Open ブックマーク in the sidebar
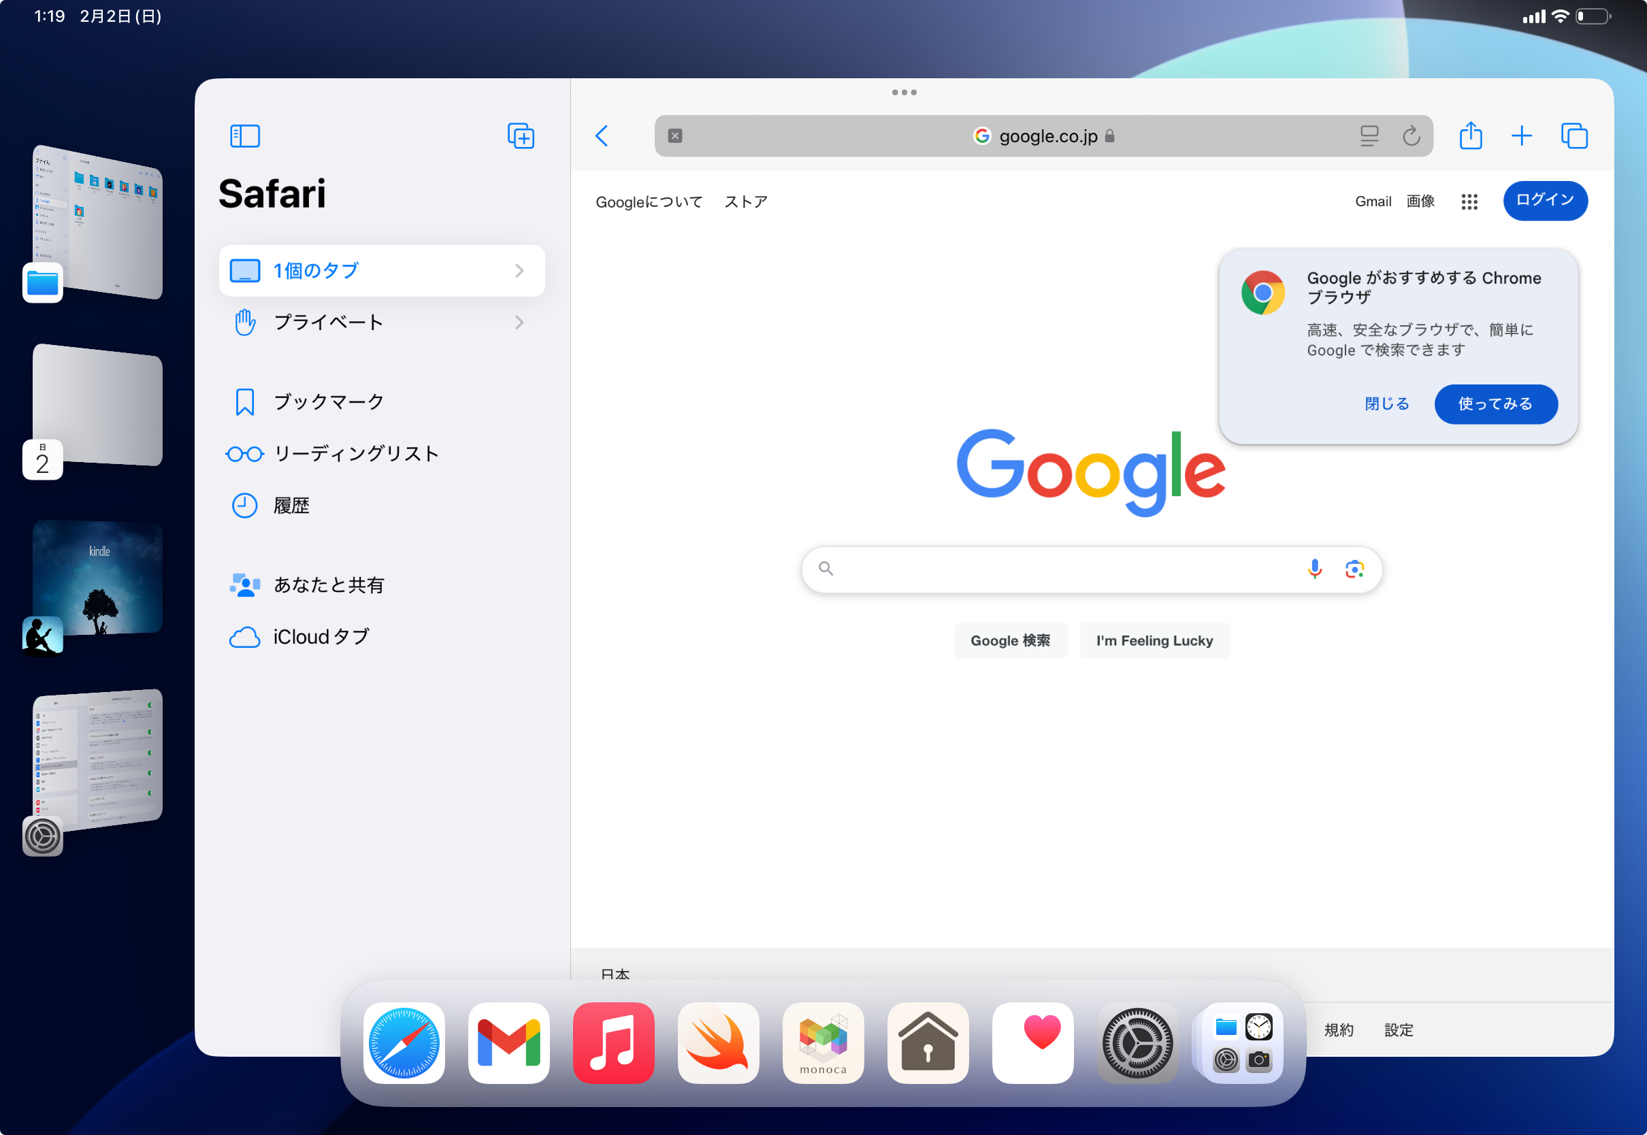Viewport: 1647px width, 1135px height. pos(329,401)
